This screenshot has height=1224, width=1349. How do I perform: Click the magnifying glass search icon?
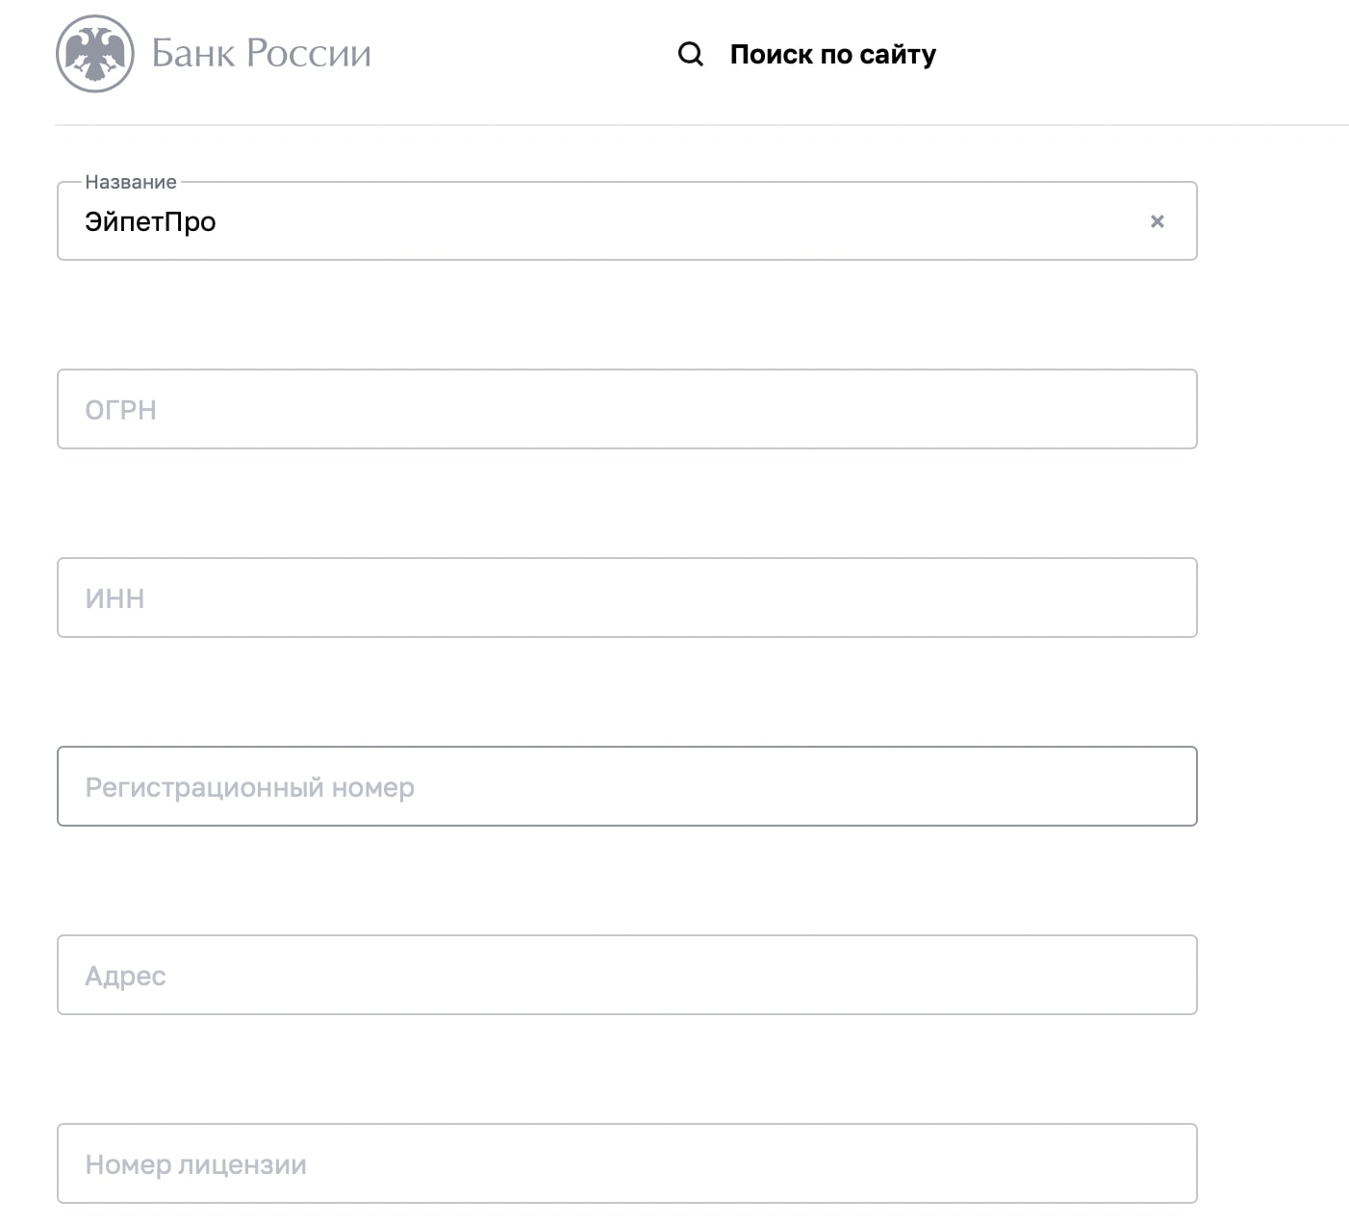[x=690, y=54]
